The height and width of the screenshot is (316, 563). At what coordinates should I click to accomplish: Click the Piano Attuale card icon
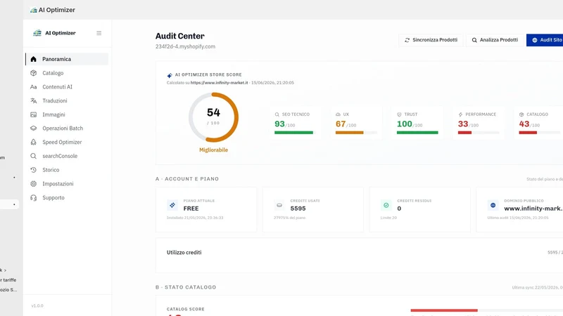[172, 205]
